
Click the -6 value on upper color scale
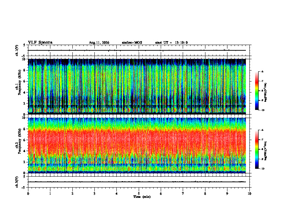262,72
